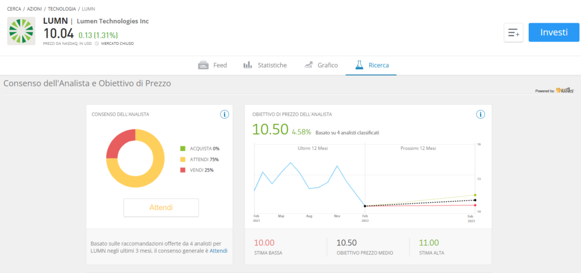This screenshot has width=581, height=273.
Task: Click the Statistiche bar-chart icon
Action: click(x=247, y=65)
